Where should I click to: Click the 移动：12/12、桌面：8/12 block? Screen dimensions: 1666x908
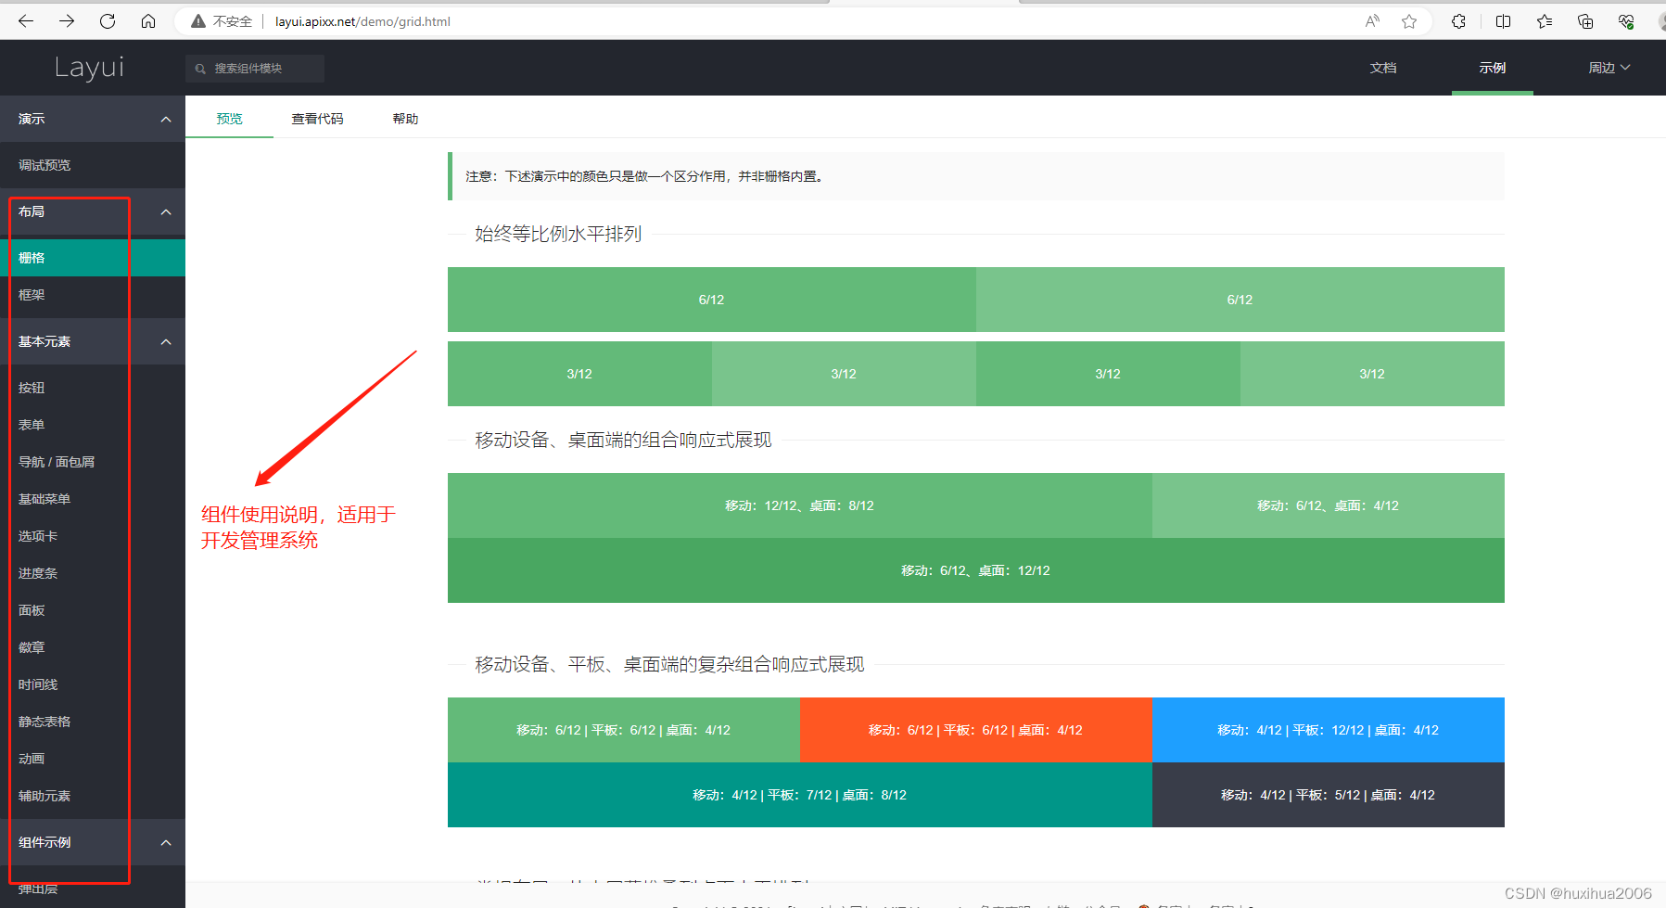(x=799, y=505)
